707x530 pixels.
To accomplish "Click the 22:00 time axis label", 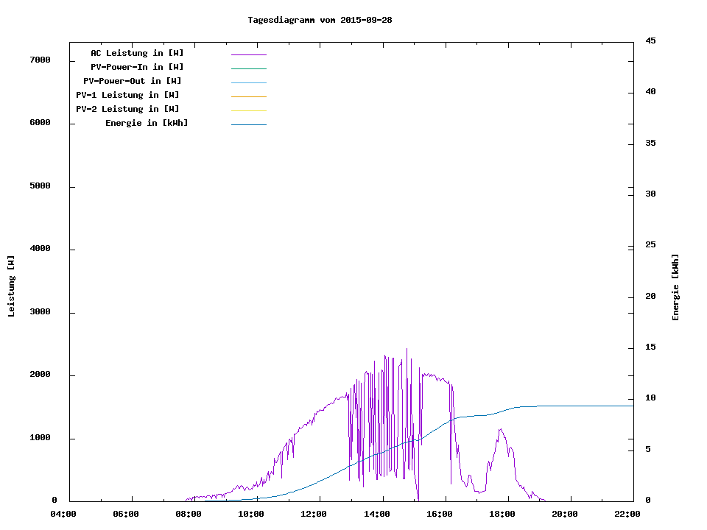I will point(627,514).
